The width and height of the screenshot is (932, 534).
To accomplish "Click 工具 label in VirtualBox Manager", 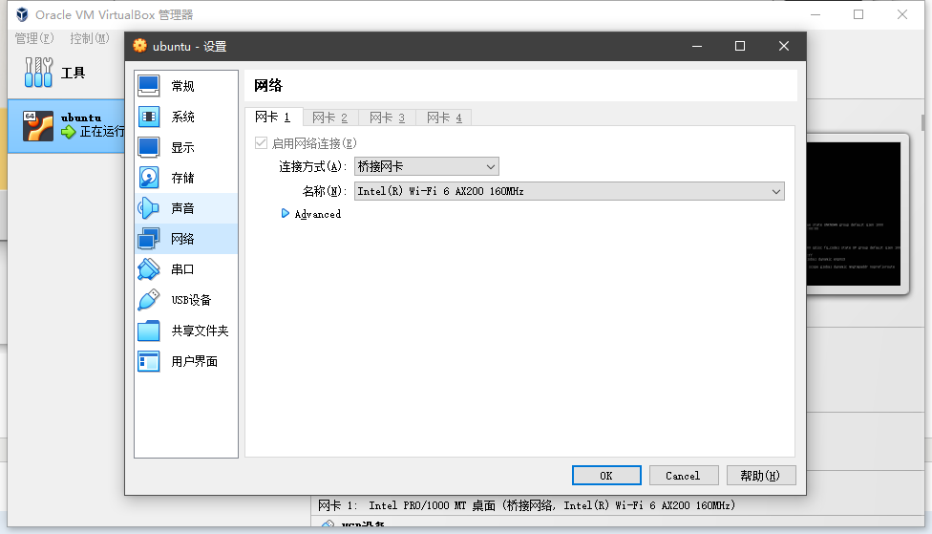I will coord(74,73).
